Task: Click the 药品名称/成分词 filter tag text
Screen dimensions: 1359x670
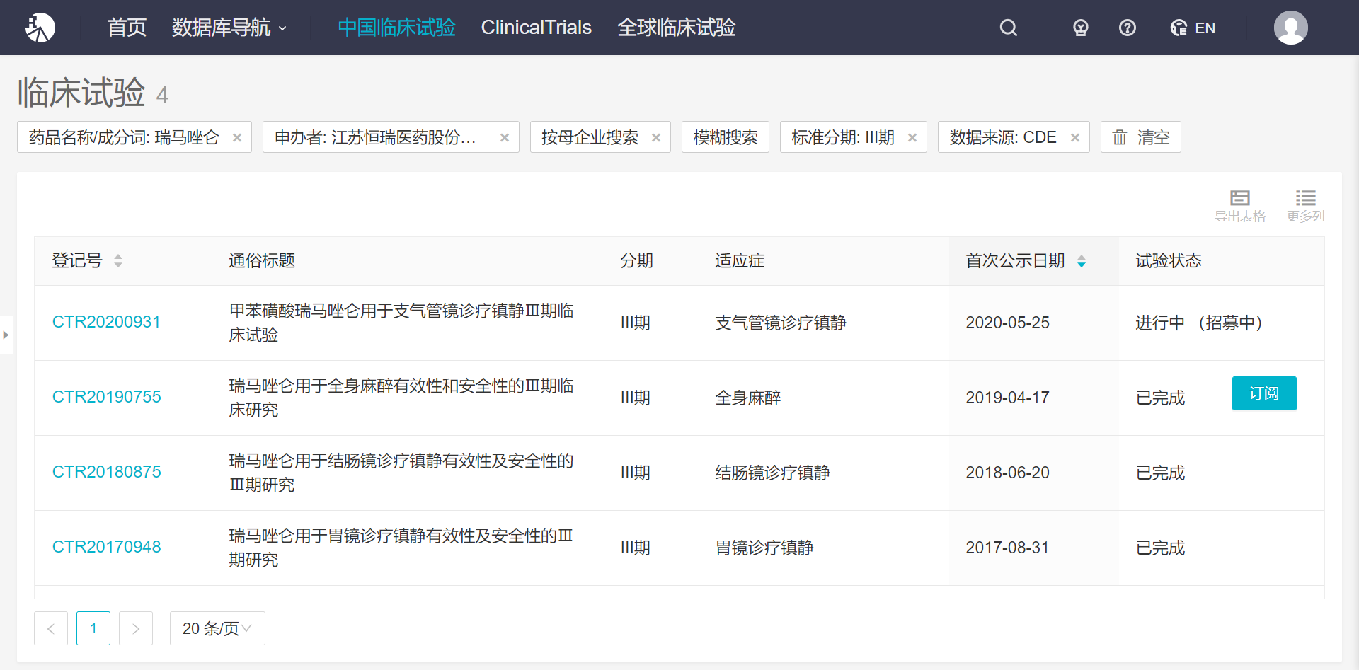Action: [124, 137]
